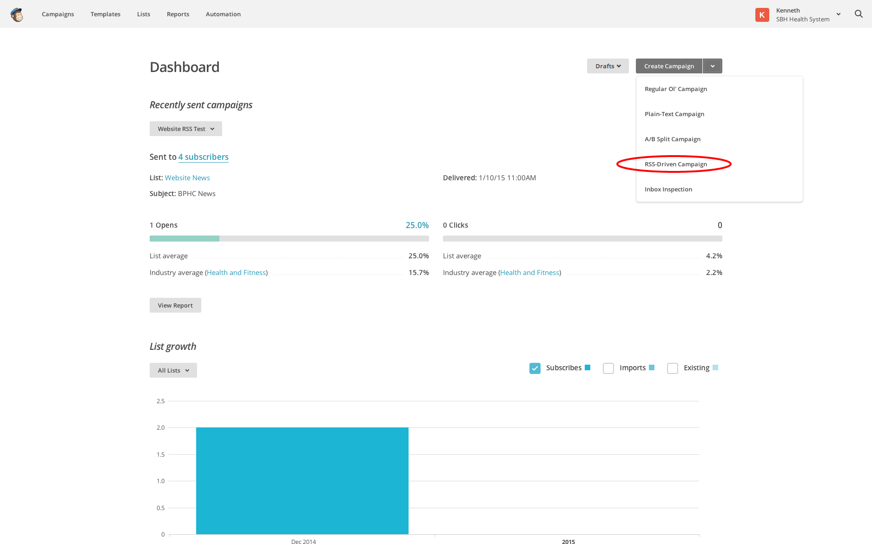The width and height of the screenshot is (872, 544).
Task: Open the Website RSS Test dropdown
Action: [x=185, y=129]
